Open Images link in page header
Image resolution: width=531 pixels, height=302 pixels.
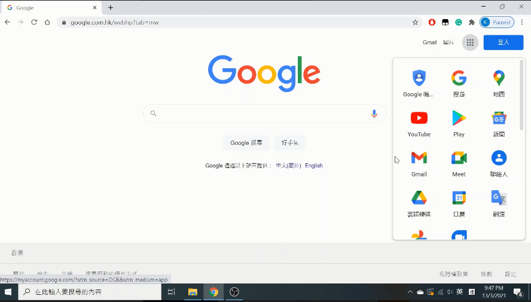tap(448, 42)
